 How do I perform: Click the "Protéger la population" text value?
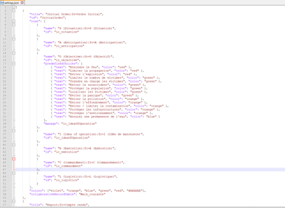[89, 88]
